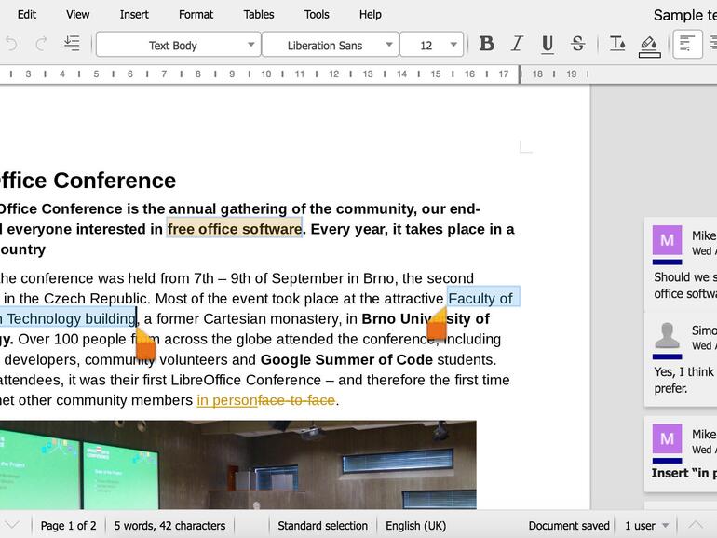This screenshot has width=717, height=538.
Task: Toggle underline formatting
Action: tap(548, 44)
